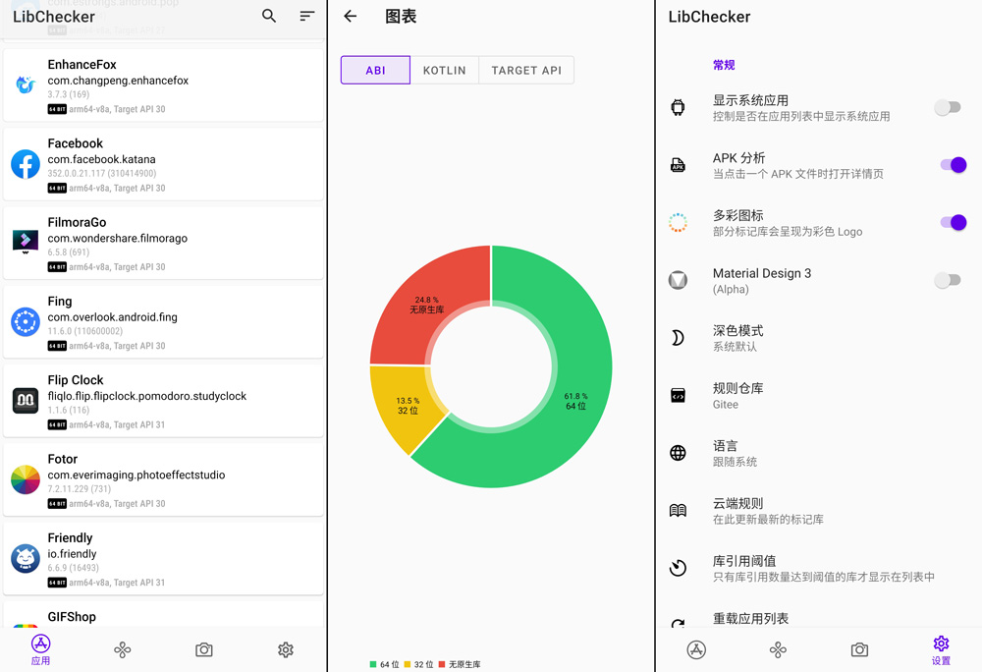Open the 深色模式 theme option

point(818,338)
